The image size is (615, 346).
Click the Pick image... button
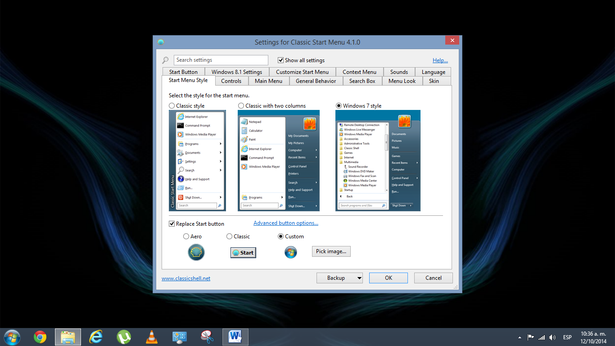[331, 251]
